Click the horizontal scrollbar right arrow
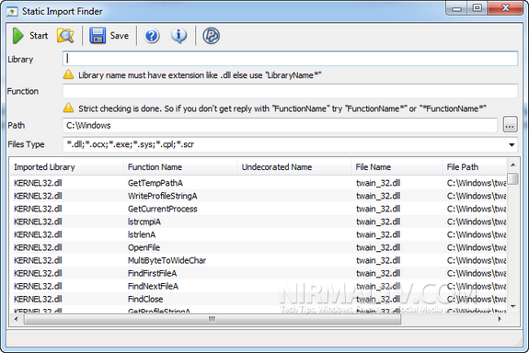Image resolution: width=529 pixels, height=353 pixels. point(500,319)
